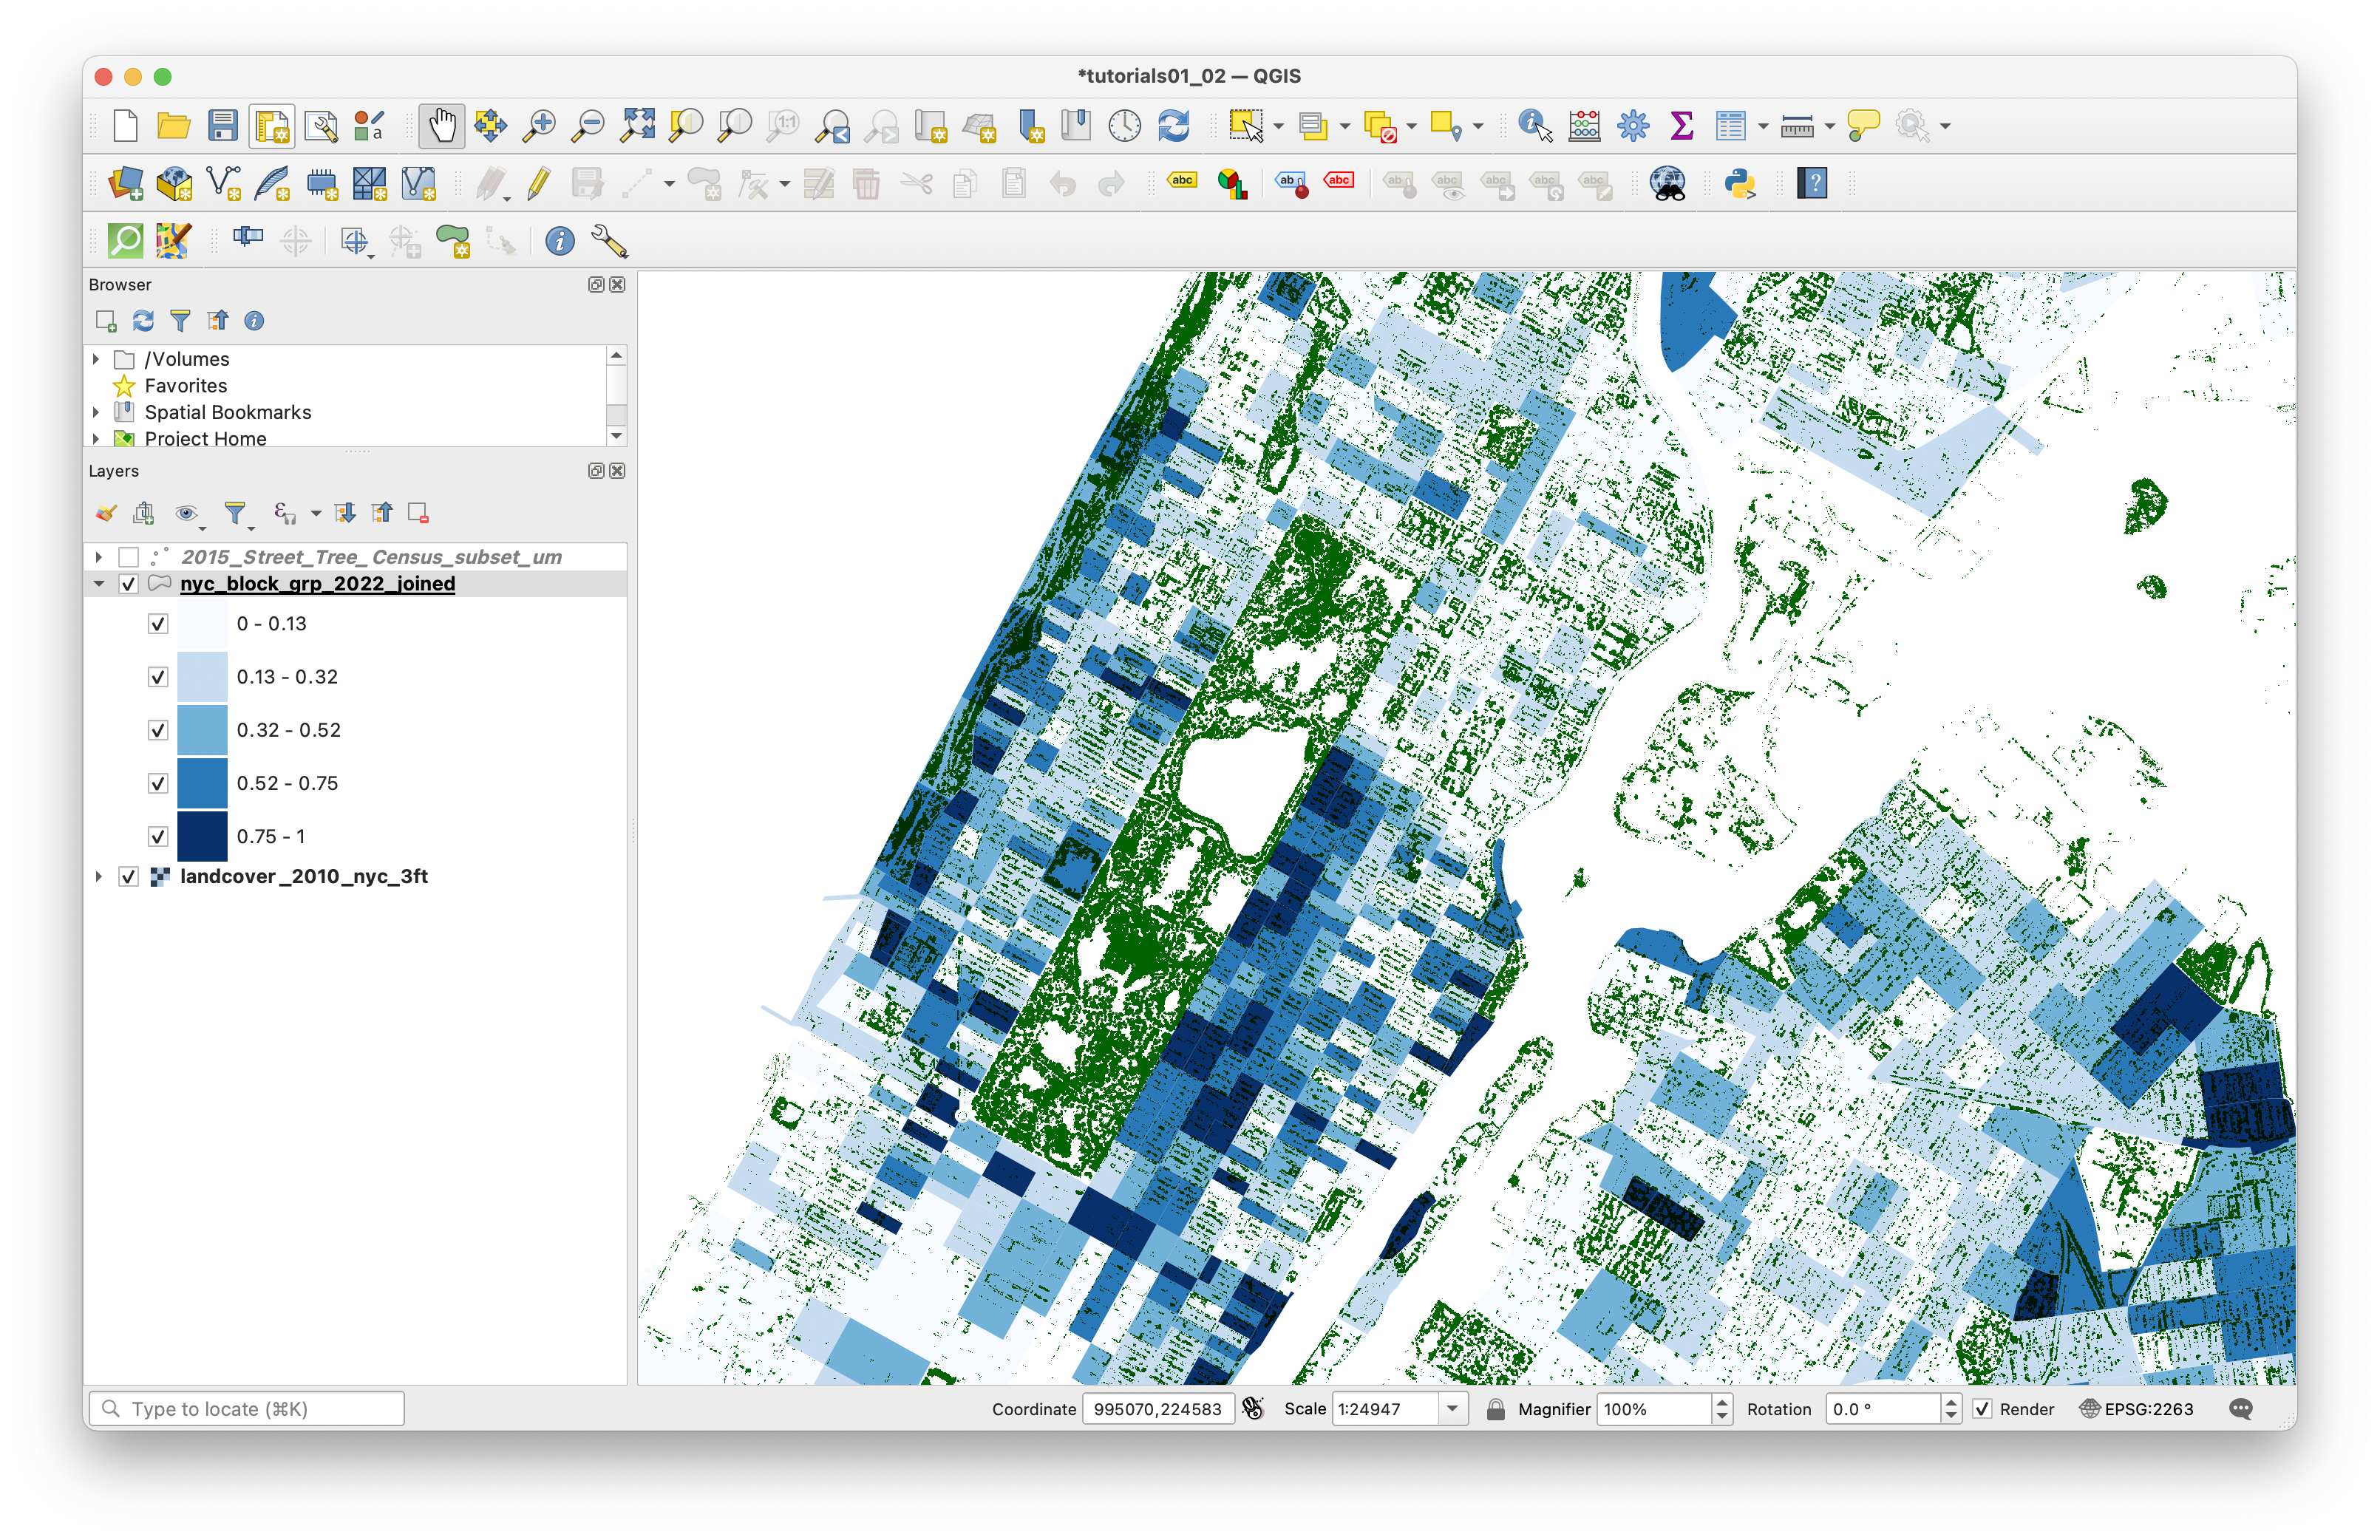The width and height of the screenshot is (2380, 1540).
Task: Click the Refresh map icon
Action: 1173,126
